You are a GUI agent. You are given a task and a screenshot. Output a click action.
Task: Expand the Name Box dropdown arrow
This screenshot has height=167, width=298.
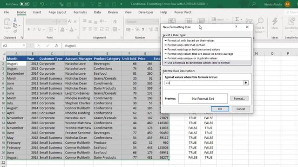pos(24,45)
